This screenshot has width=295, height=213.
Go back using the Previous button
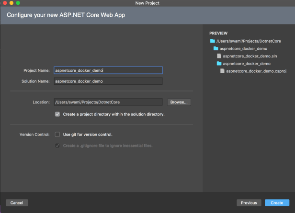(x=249, y=203)
